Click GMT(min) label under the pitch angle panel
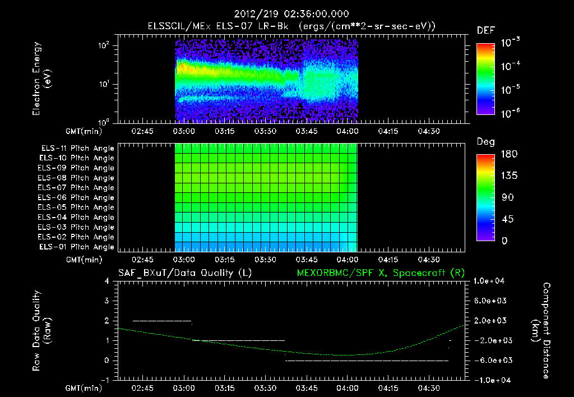Image resolution: width=574 pixels, height=397 pixels. (84, 260)
